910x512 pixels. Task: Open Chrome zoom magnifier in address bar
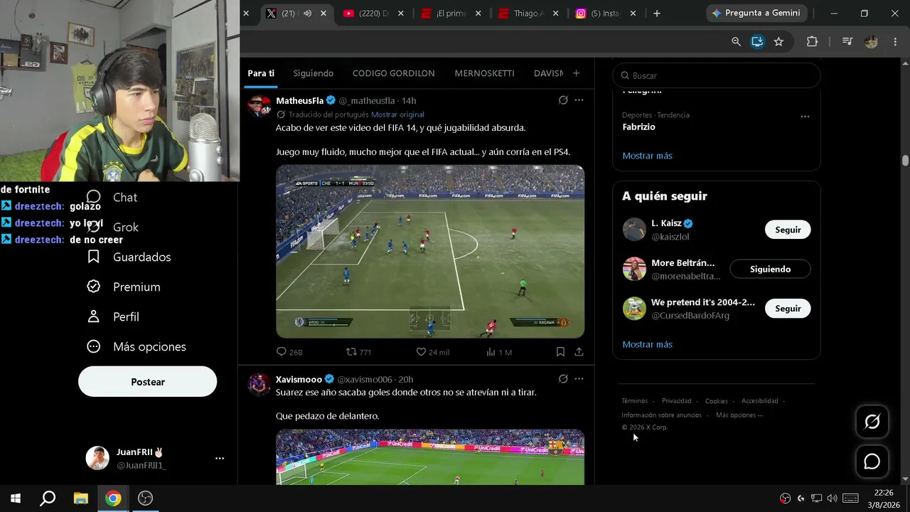737,42
